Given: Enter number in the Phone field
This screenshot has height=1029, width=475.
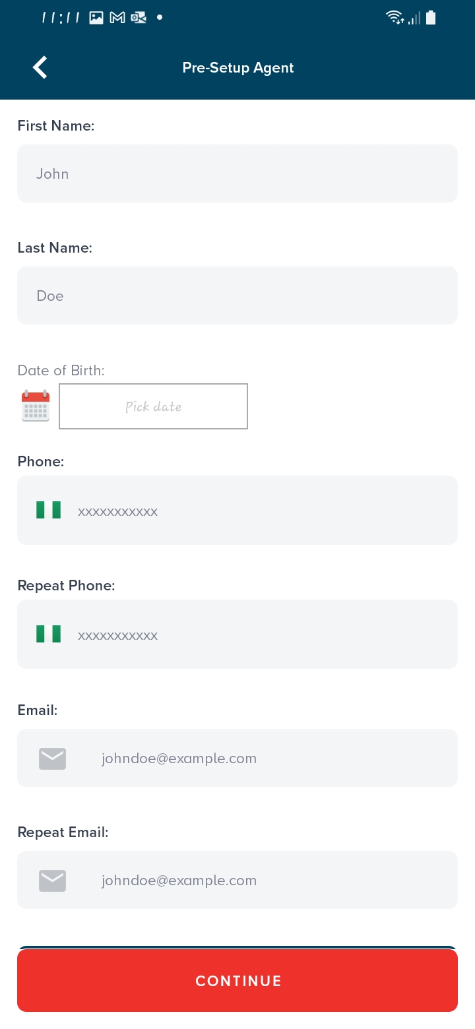Looking at the screenshot, I should (264, 511).
